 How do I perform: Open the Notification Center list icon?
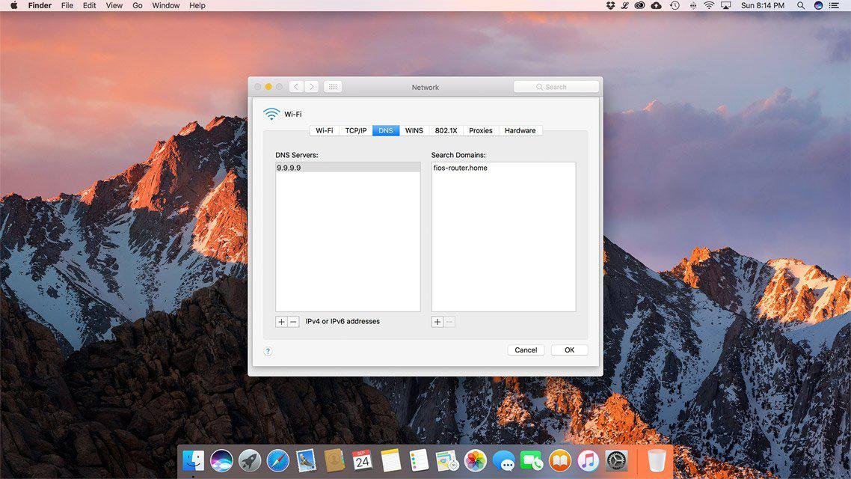pos(835,5)
